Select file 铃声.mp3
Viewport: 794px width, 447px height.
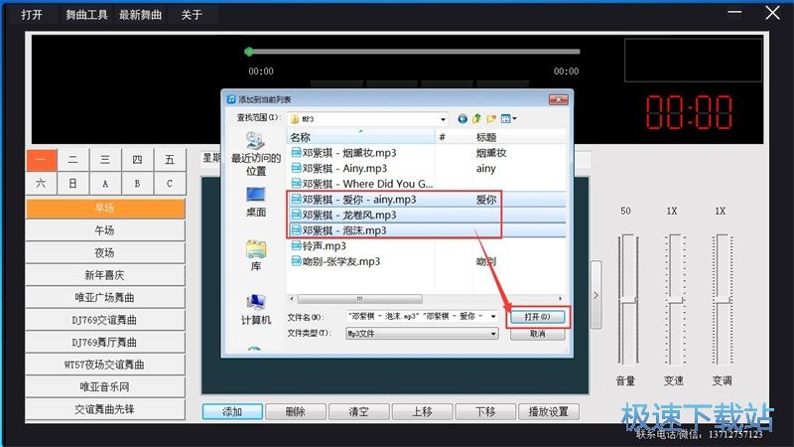tap(319, 245)
